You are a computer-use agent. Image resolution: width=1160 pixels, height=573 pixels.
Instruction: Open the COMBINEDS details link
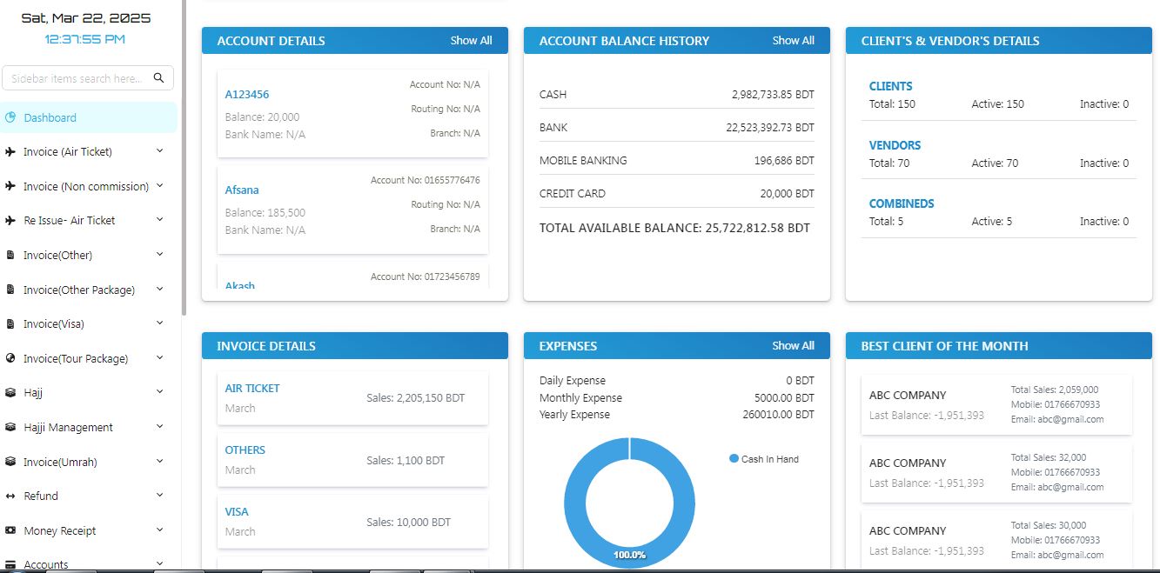tap(902, 203)
